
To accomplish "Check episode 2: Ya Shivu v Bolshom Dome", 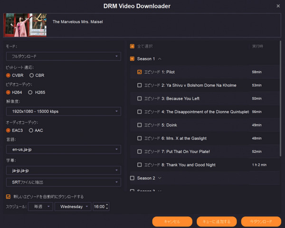I will [x=139, y=85].
